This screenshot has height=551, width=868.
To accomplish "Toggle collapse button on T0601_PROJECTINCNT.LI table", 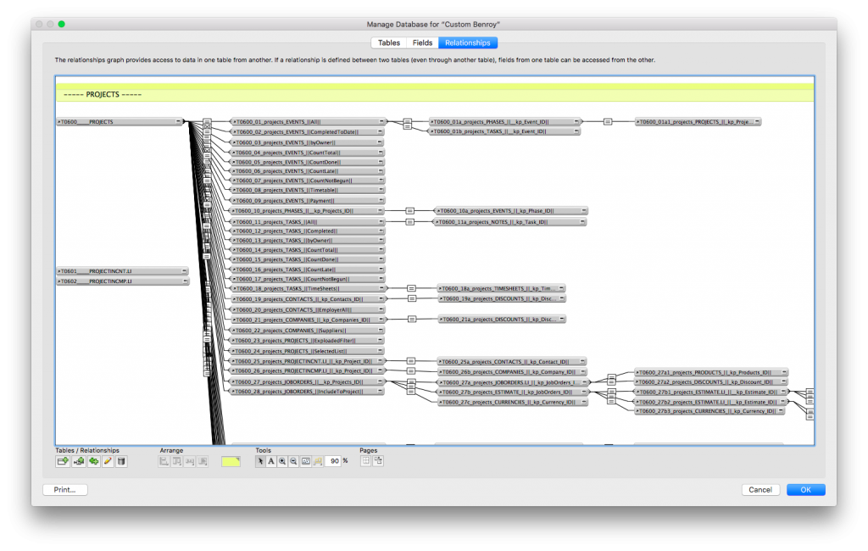I will [x=183, y=271].
